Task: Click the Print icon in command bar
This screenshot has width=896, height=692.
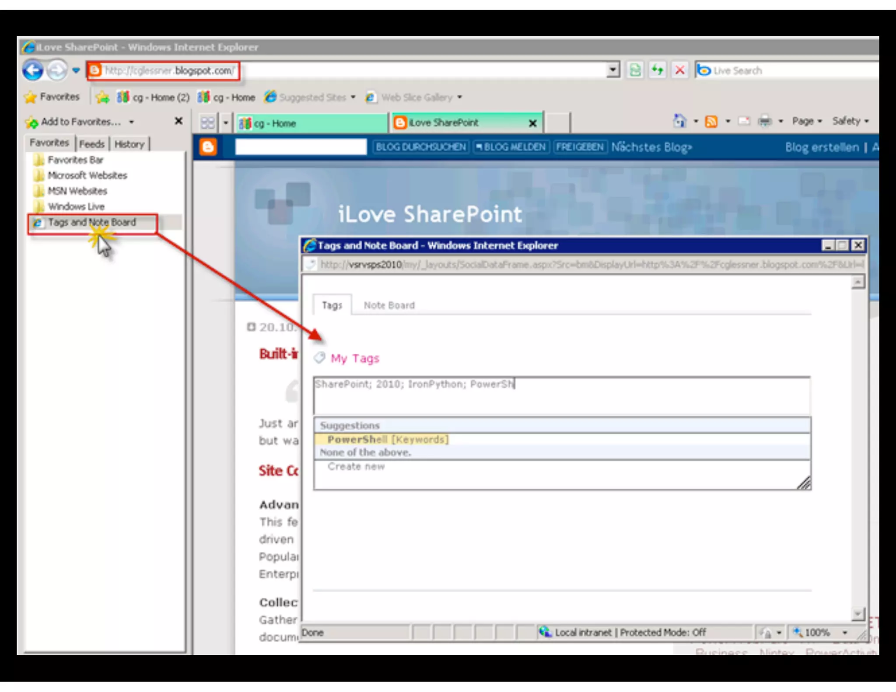Action: 764,121
